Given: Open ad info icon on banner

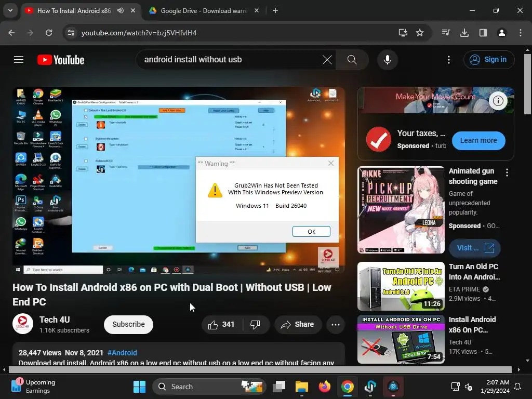Looking at the screenshot, I should click(x=498, y=101).
